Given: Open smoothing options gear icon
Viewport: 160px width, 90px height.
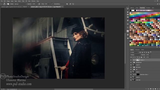Looking at the screenshot, I should click(x=67, y=4).
